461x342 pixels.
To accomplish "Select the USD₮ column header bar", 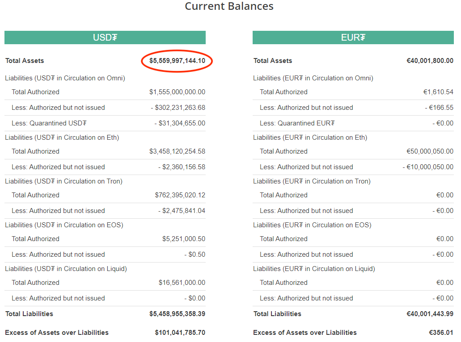I will 105,38.
